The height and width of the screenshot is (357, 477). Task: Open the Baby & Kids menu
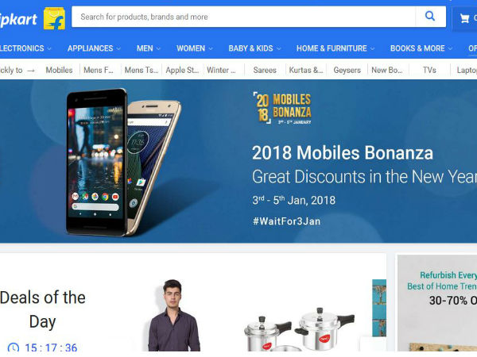coord(254,48)
